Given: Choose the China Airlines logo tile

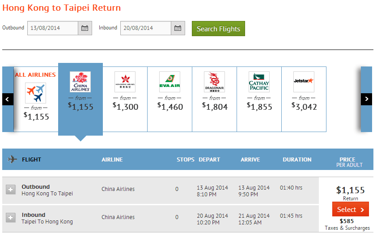Looking at the screenshot, I should click(80, 82).
